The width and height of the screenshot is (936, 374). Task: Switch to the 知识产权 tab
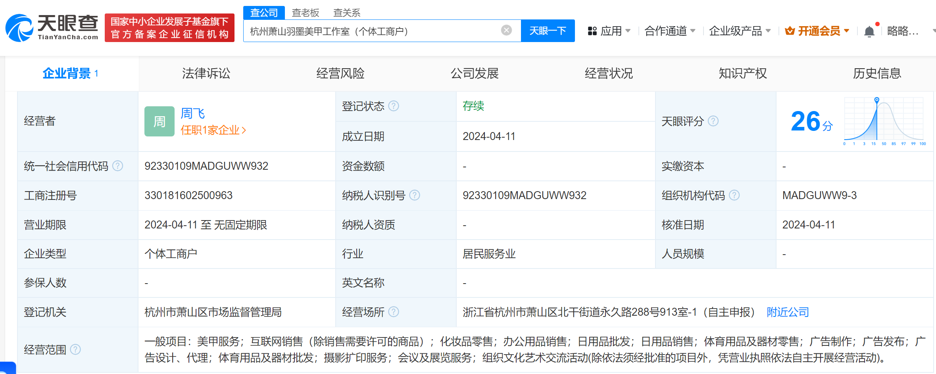[742, 73]
